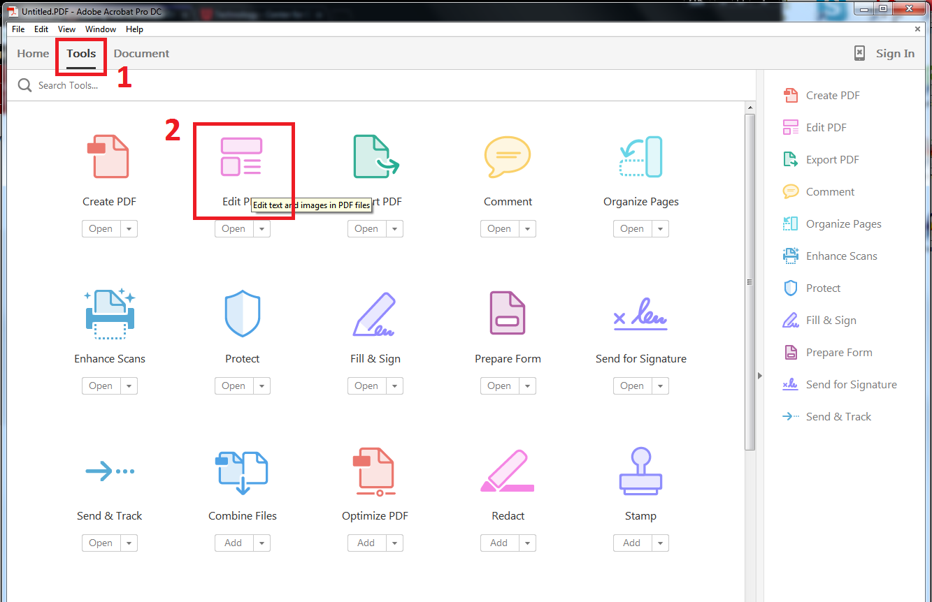The image size is (932, 602).
Task: Click the document close X below window controls
Action: [x=917, y=29]
